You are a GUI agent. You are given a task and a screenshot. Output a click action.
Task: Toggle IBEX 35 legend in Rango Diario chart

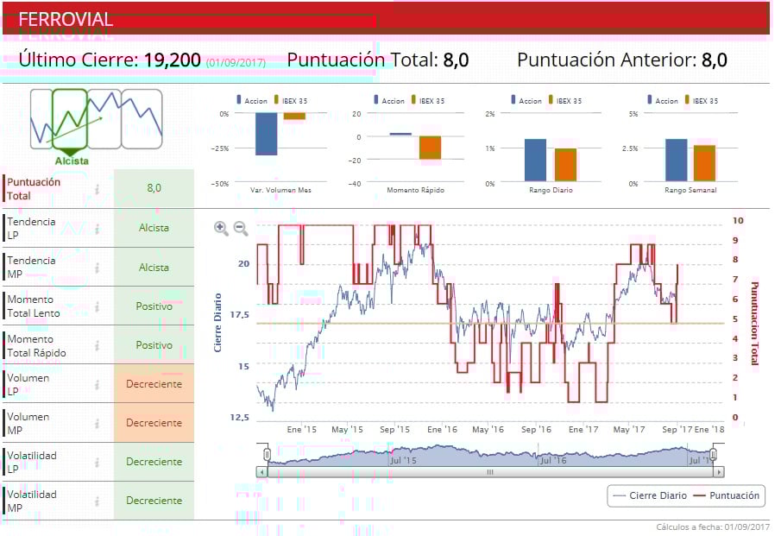pyautogui.click(x=565, y=100)
